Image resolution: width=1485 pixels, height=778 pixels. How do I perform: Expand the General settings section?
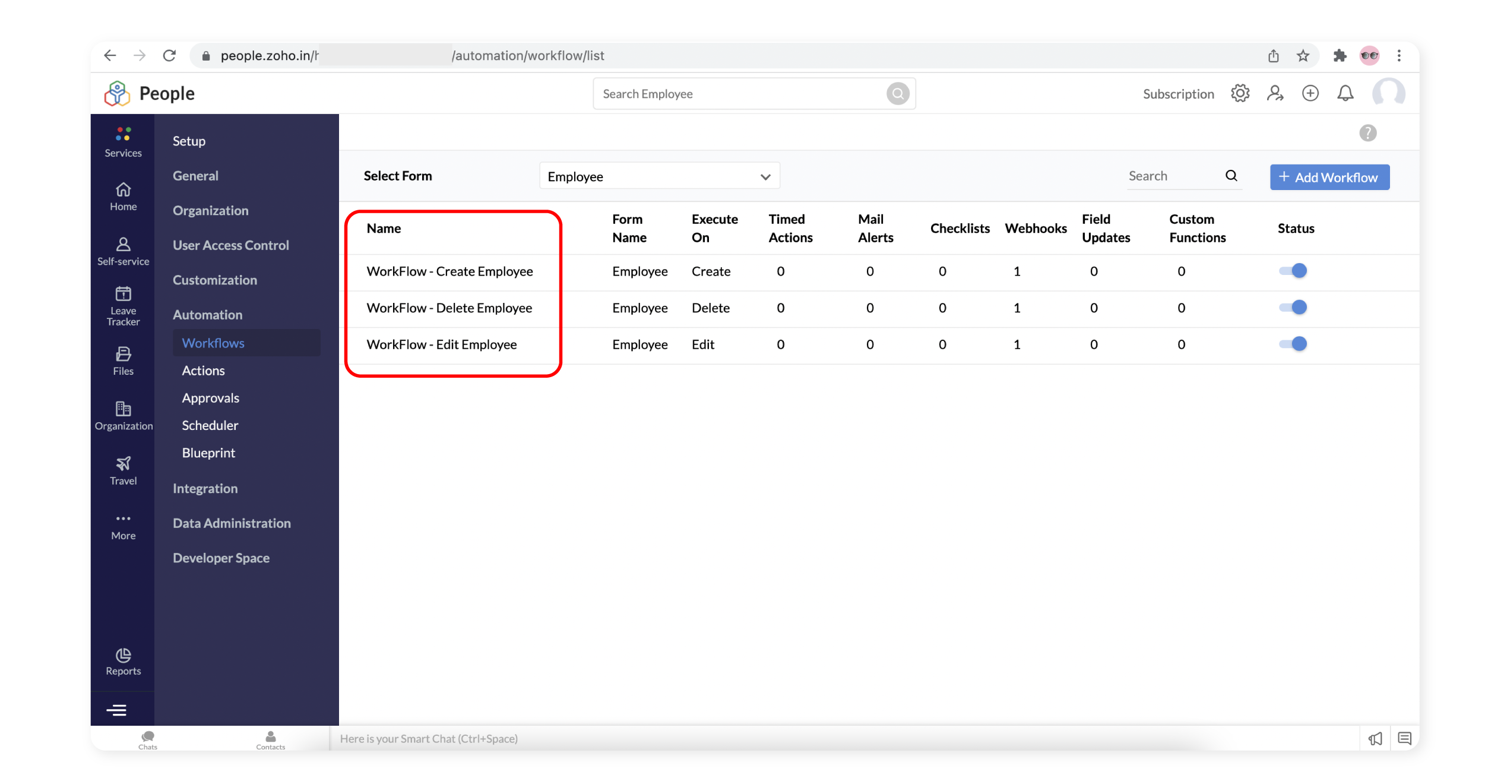coord(195,176)
